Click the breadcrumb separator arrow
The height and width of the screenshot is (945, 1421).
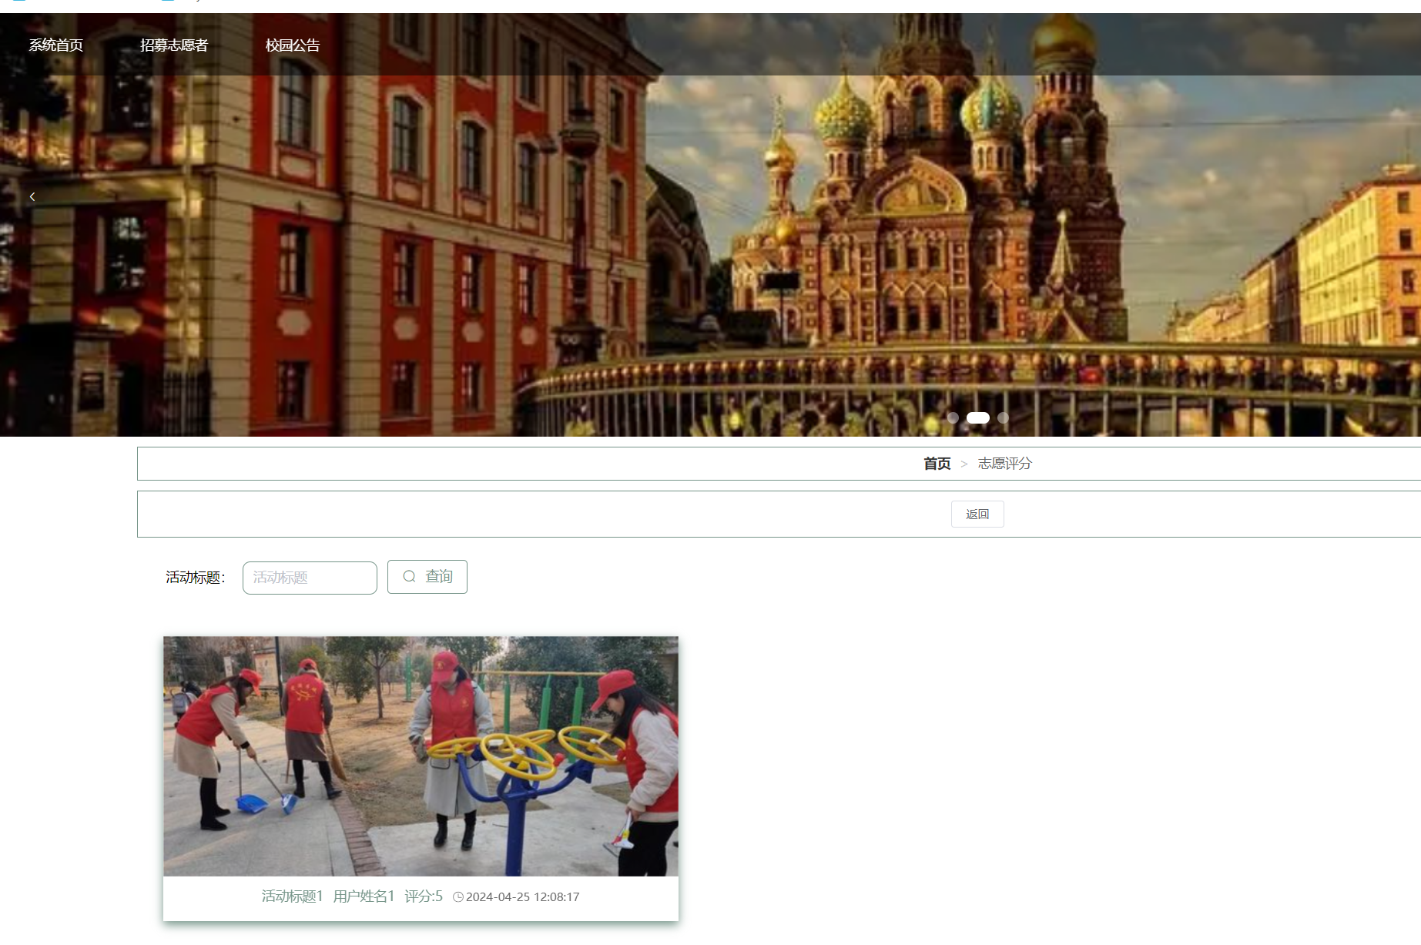[x=964, y=464]
